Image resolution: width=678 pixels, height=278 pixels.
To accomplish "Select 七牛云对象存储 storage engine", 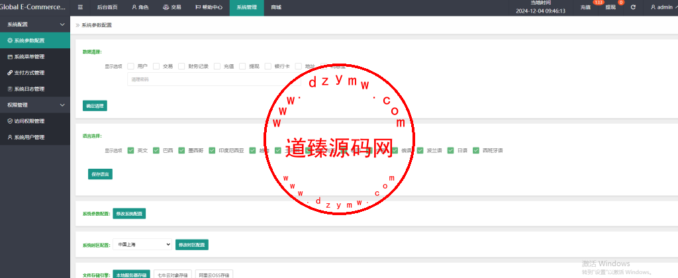I will pyautogui.click(x=173, y=275).
